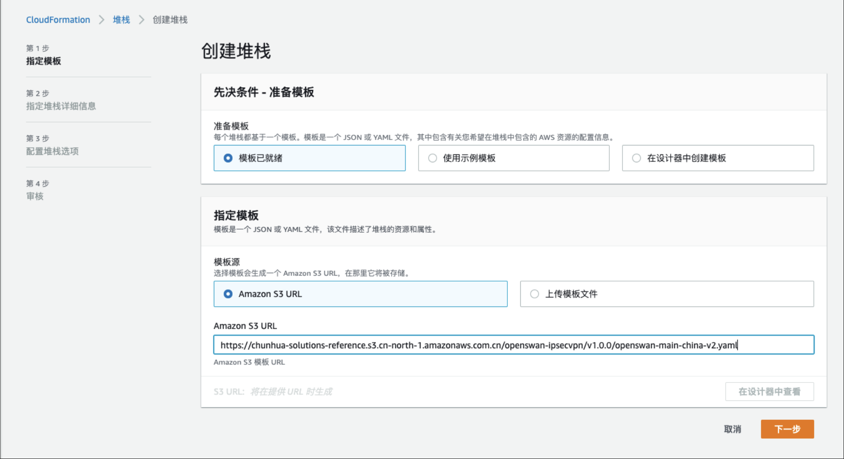Image resolution: width=844 pixels, height=459 pixels.
Task: Focus the Amazon S3 URL input field
Action: pos(514,345)
